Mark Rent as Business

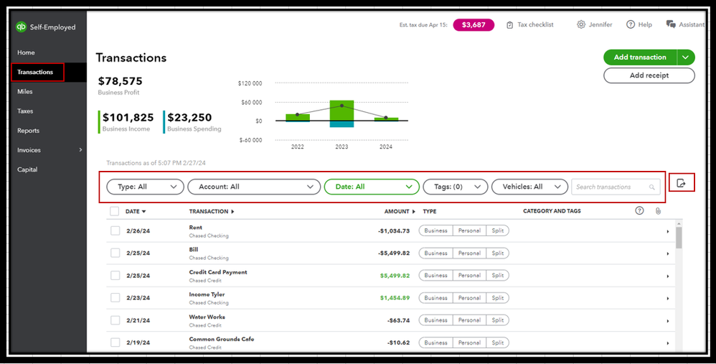pyautogui.click(x=435, y=230)
